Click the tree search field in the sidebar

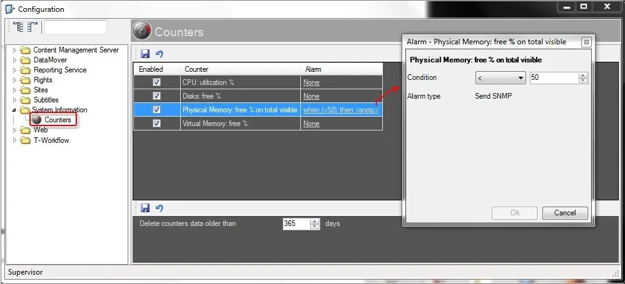(75, 27)
